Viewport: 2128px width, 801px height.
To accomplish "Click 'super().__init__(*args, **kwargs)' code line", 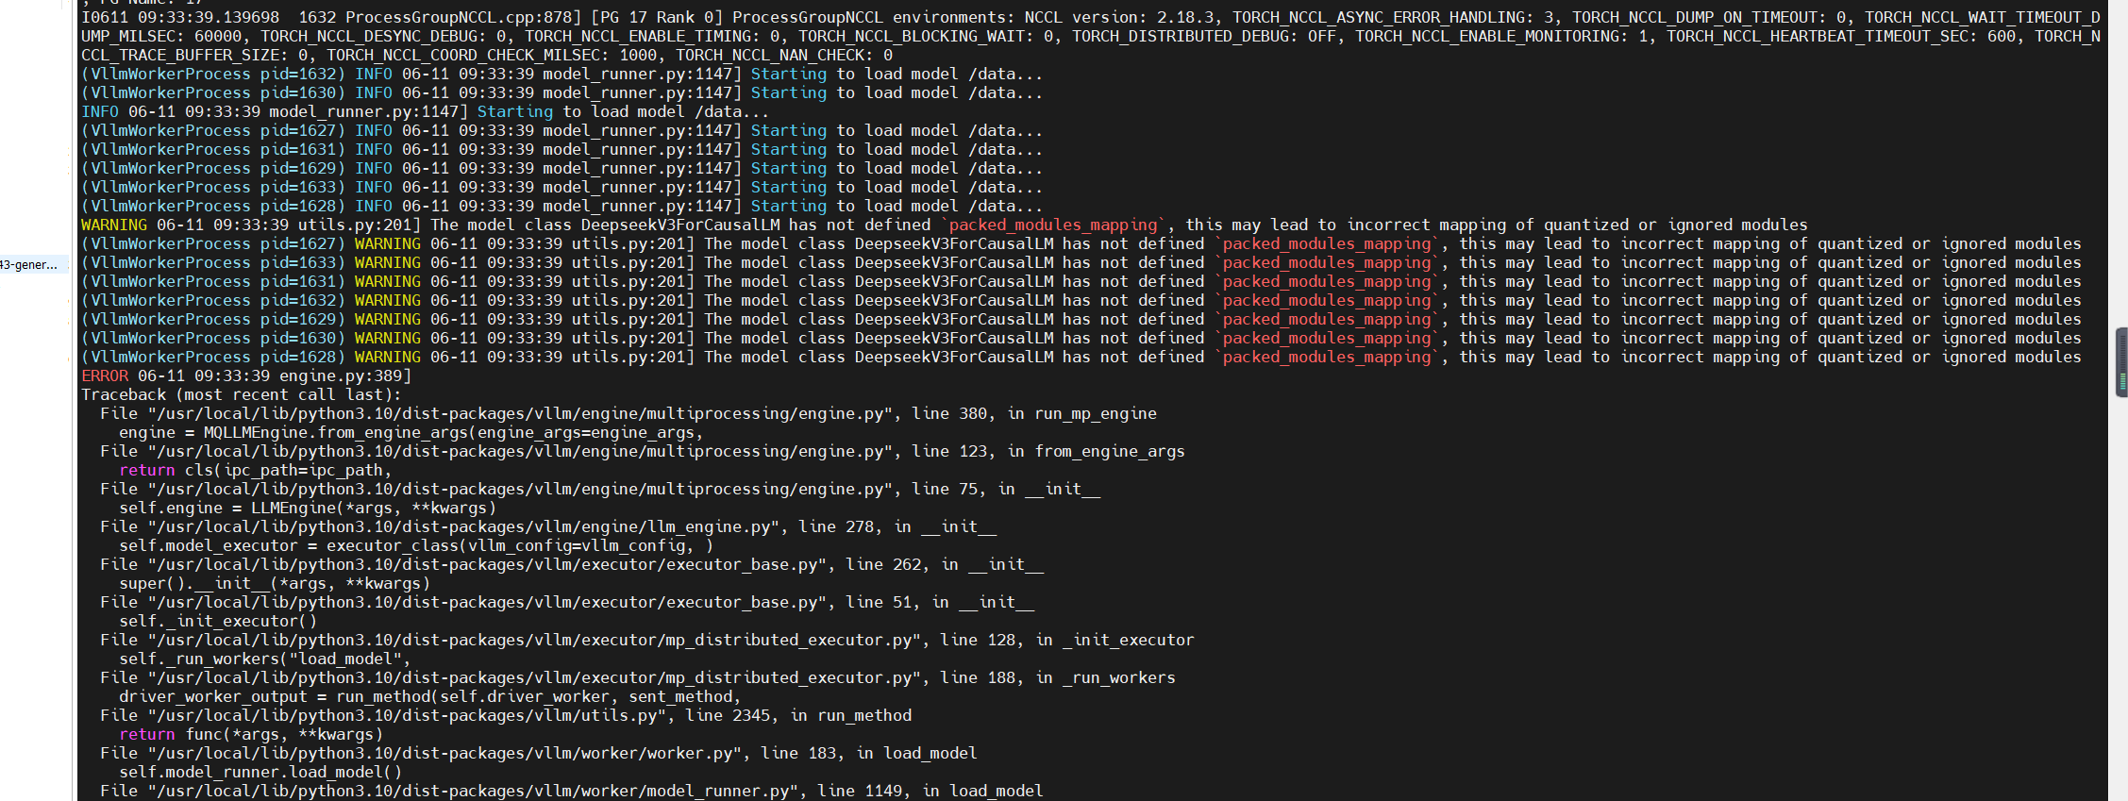I will coord(275,583).
